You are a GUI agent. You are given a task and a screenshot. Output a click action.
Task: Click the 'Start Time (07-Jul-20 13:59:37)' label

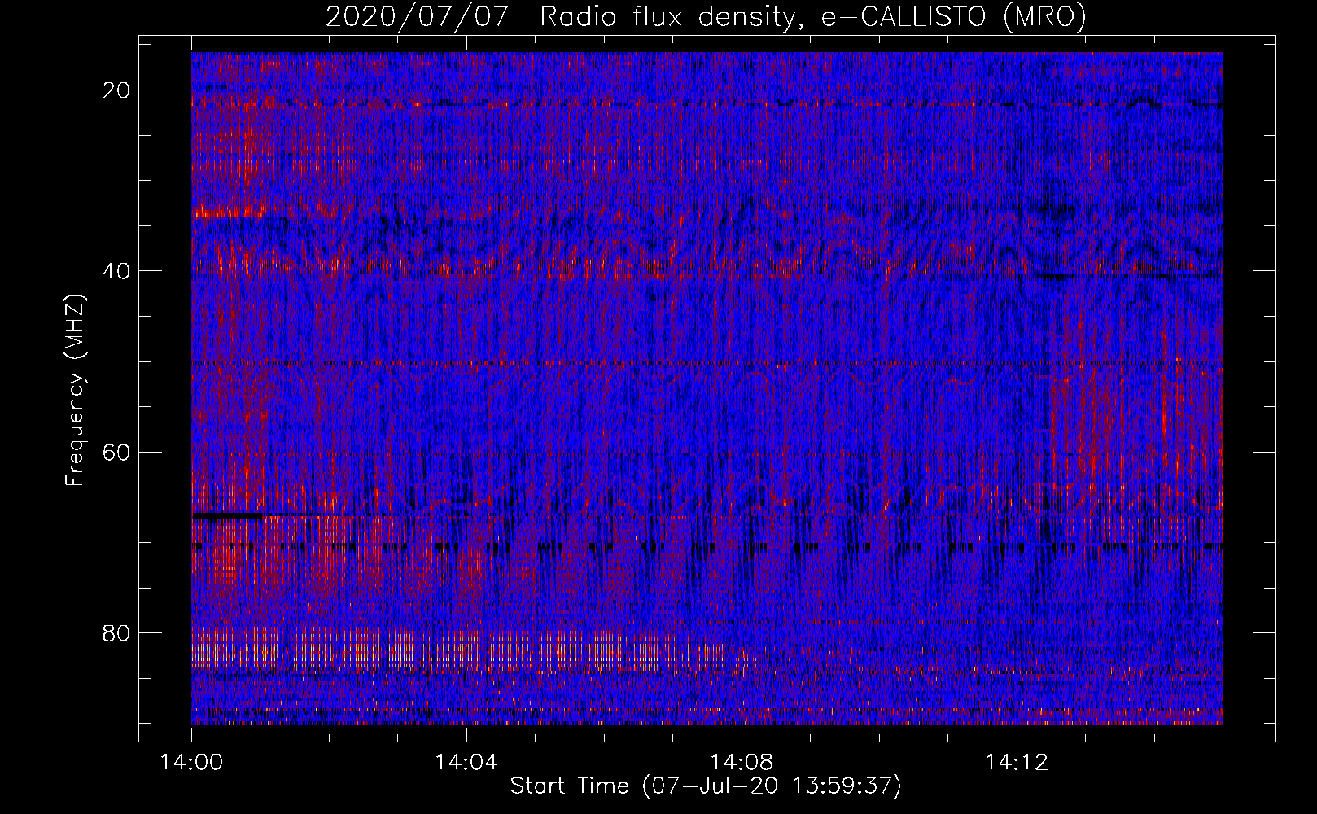pos(706,786)
